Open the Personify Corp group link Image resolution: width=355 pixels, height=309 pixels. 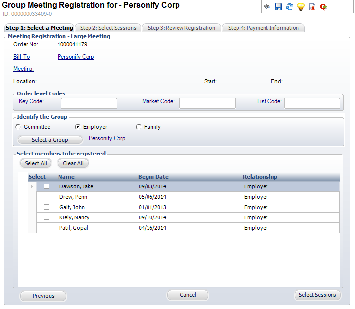coord(107,138)
